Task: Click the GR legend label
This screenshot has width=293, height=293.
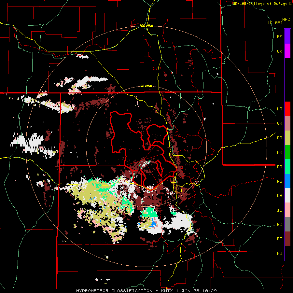Action: coord(279,123)
